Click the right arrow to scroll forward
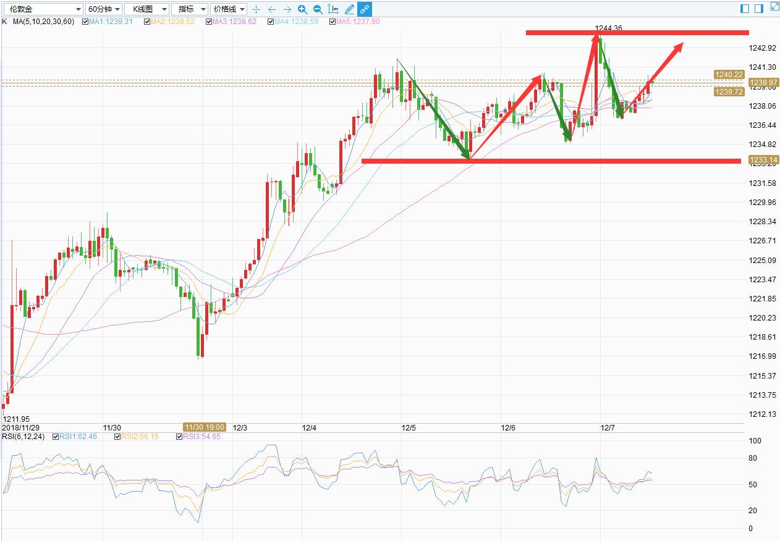Image resolution: width=780 pixels, height=541 pixels. pos(287,9)
